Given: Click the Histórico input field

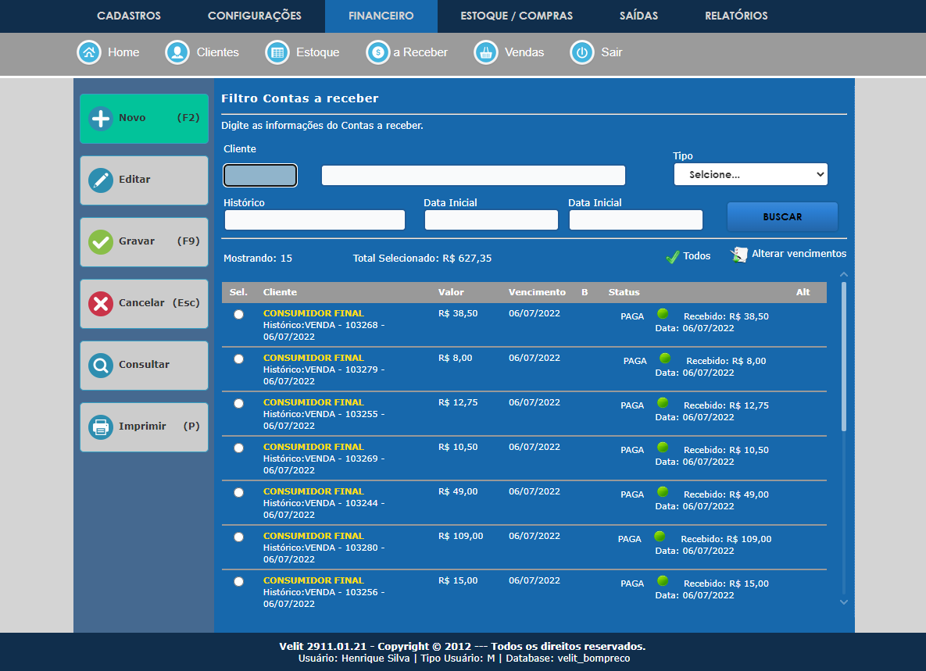Looking at the screenshot, I should coord(314,220).
